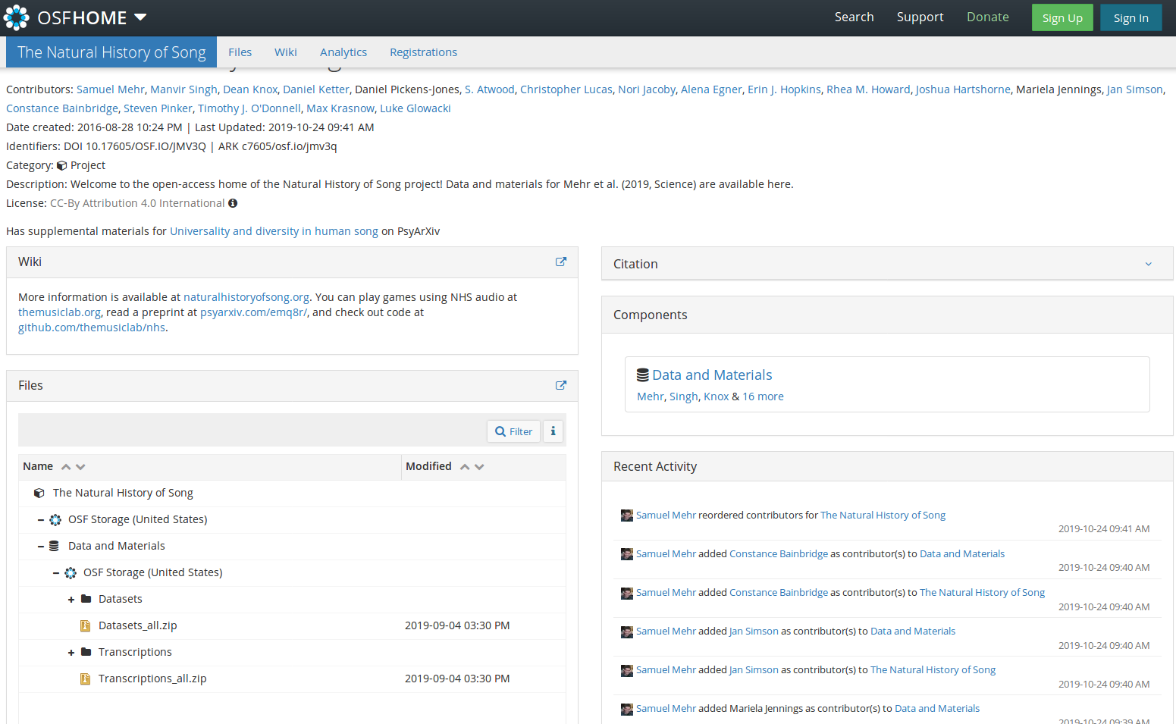
Task: Click the file browser info button
Action: (553, 431)
